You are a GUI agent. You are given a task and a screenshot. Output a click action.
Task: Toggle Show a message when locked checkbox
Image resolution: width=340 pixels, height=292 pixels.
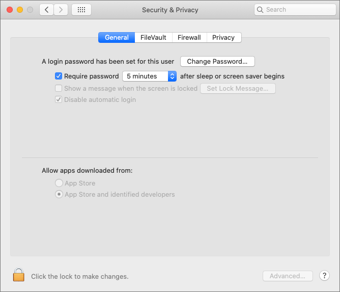tap(59, 89)
